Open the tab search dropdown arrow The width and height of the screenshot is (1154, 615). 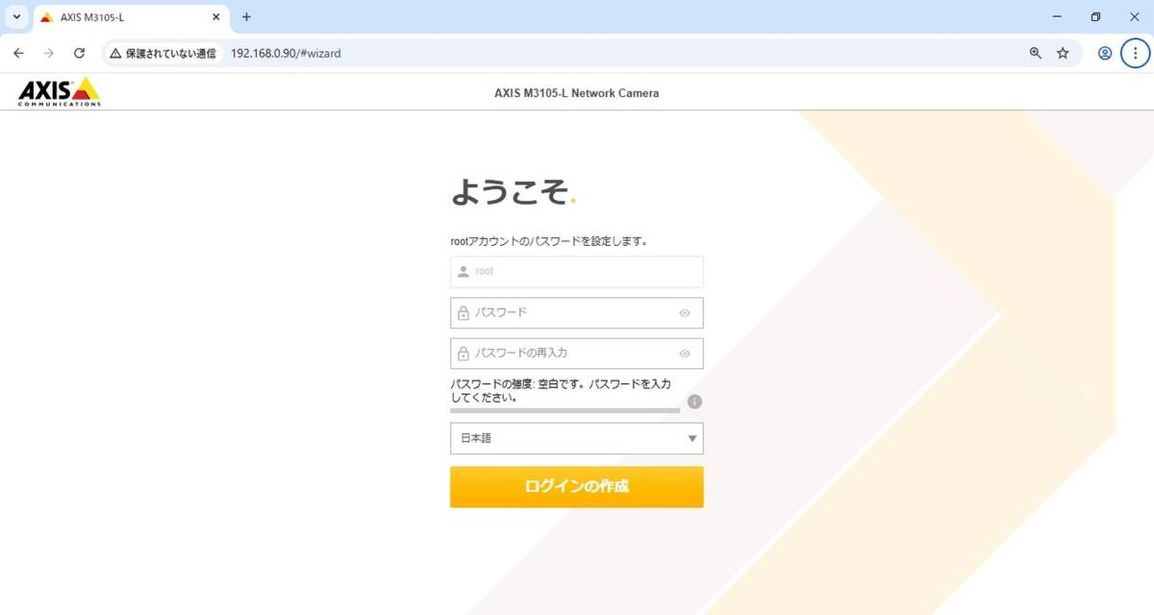(16, 17)
